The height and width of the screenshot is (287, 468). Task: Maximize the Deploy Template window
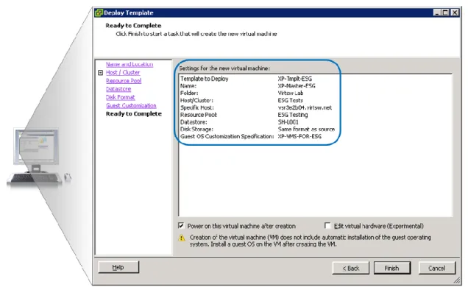pos(445,13)
